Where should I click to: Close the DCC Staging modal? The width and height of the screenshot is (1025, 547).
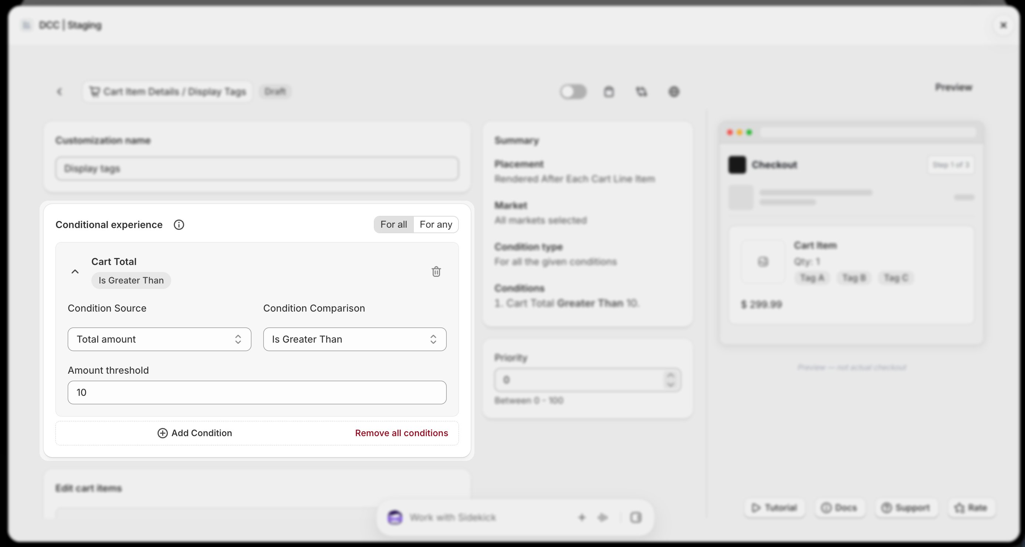(x=1004, y=26)
